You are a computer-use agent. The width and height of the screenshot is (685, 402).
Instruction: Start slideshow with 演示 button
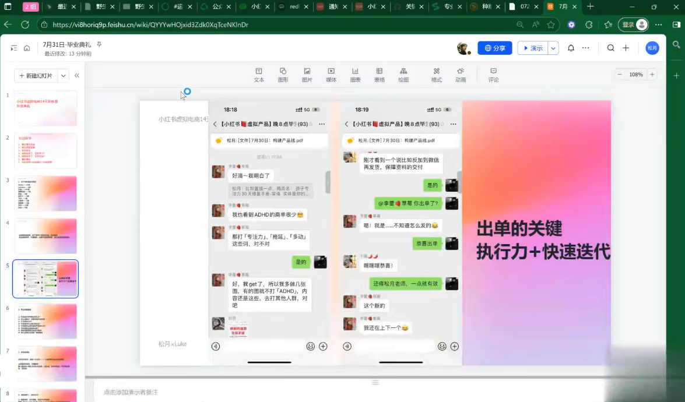[533, 48]
